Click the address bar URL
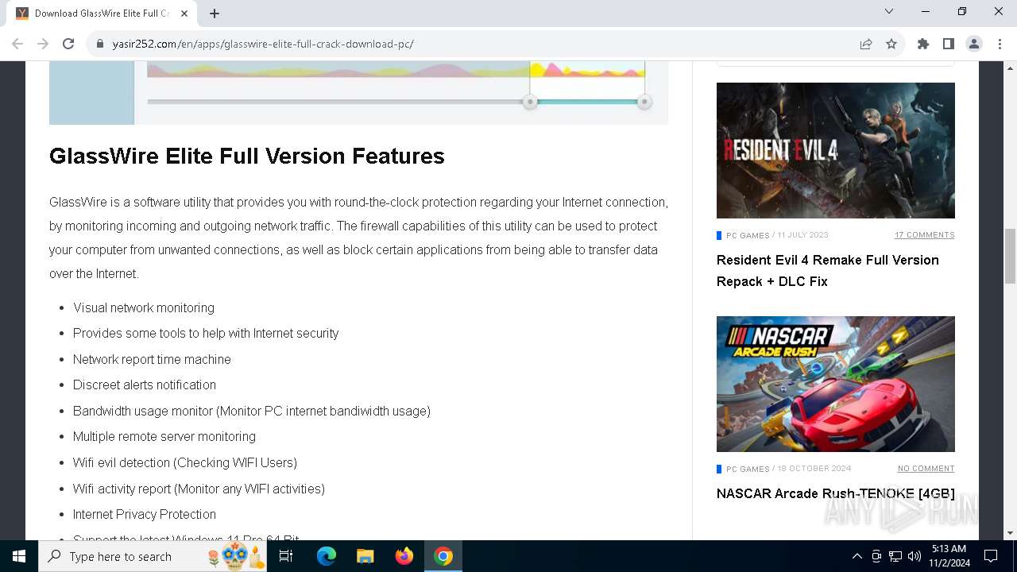The height and width of the screenshot is (572, 1017). point(263,44)
